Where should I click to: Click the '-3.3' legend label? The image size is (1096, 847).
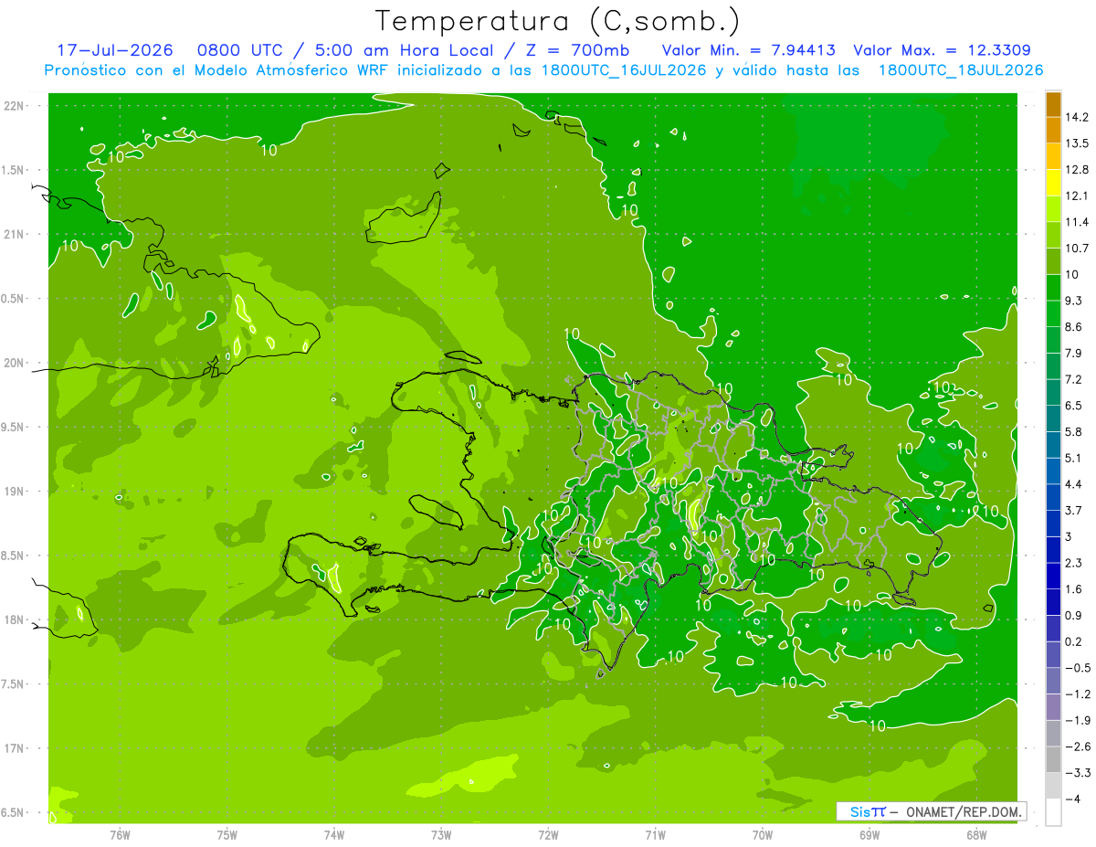[x=1078, y=773]
